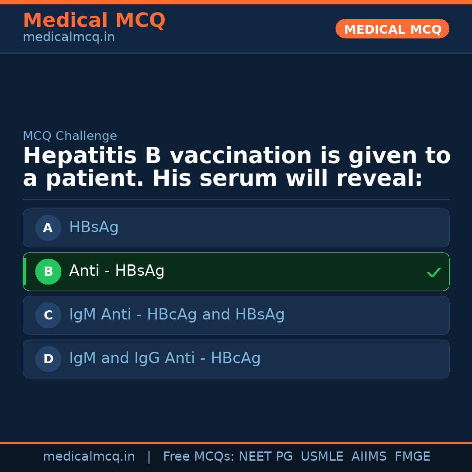Click AIIMS in footer

pos(369,457)
